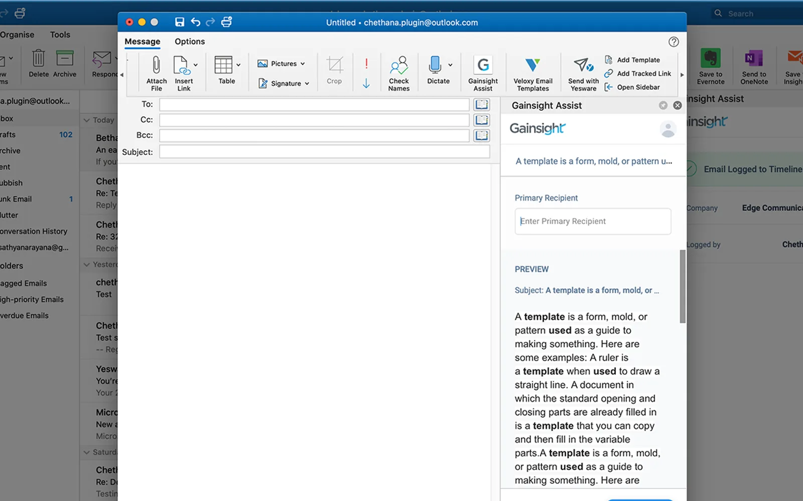
Task: Click Send with Yesware icon
Action: [x=583, y=65]
